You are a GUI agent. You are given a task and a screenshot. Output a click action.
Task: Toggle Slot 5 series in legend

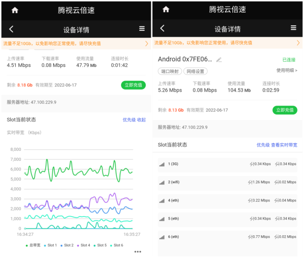100,245
